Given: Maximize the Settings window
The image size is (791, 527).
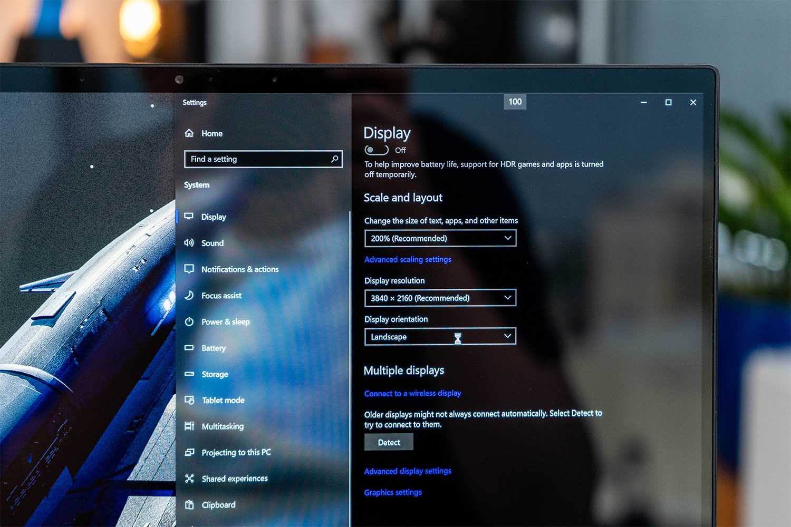Looking at the screenshot, I should coord(668,102).
